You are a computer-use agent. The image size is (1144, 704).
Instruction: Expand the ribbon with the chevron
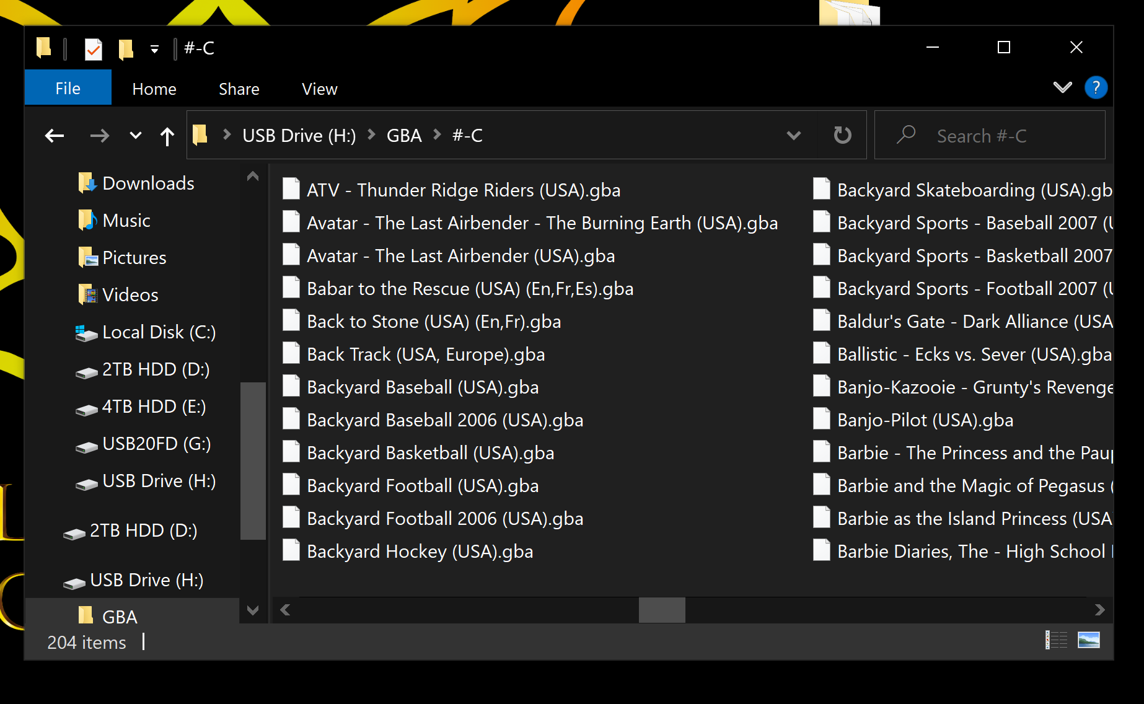click(x=1062, y=87)
